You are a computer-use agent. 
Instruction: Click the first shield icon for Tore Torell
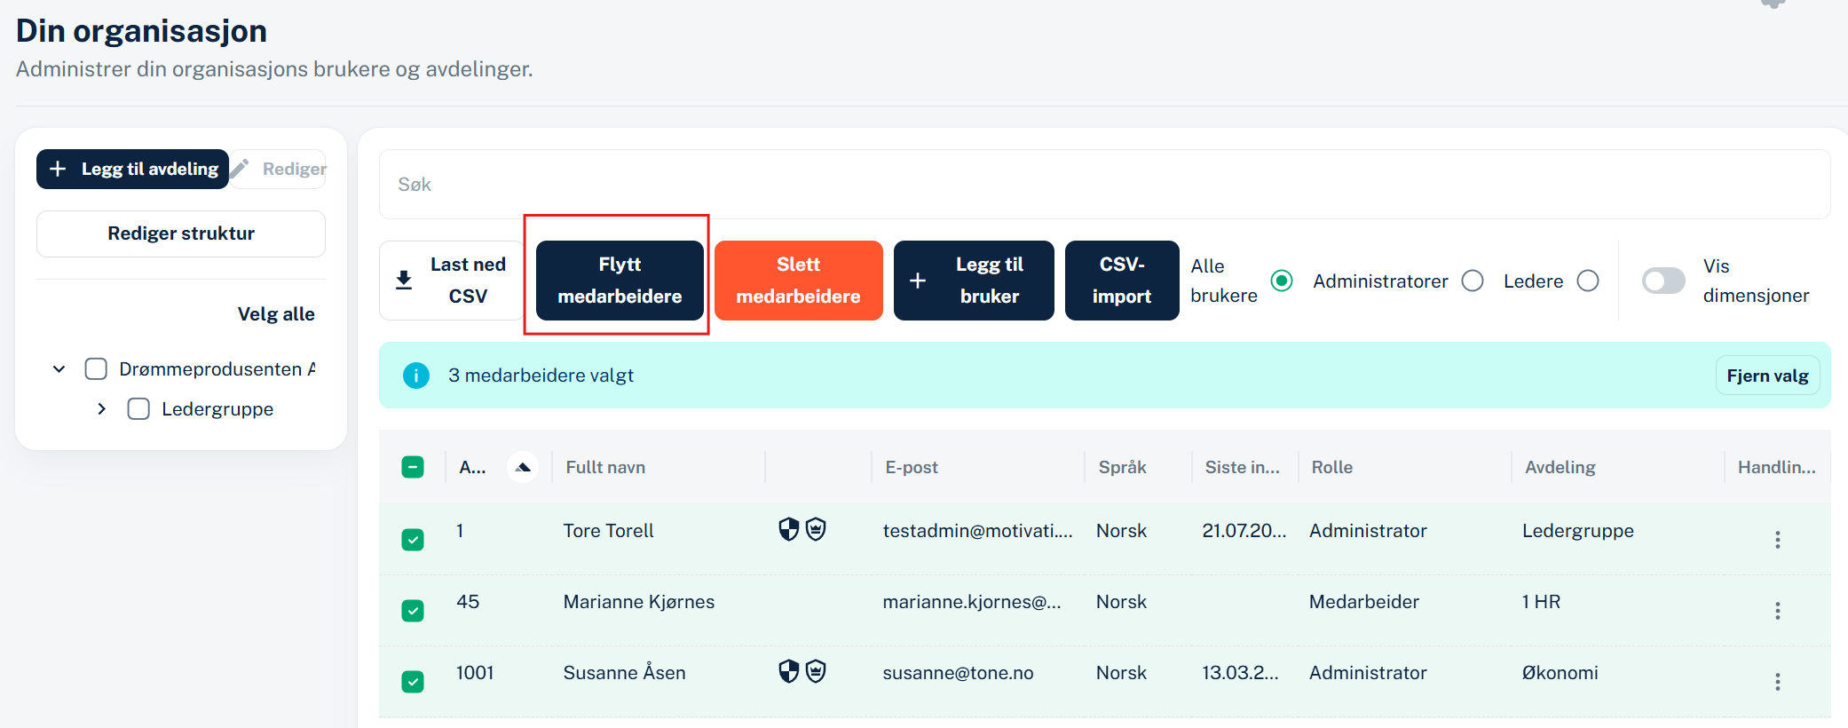(x=789, y=529)
